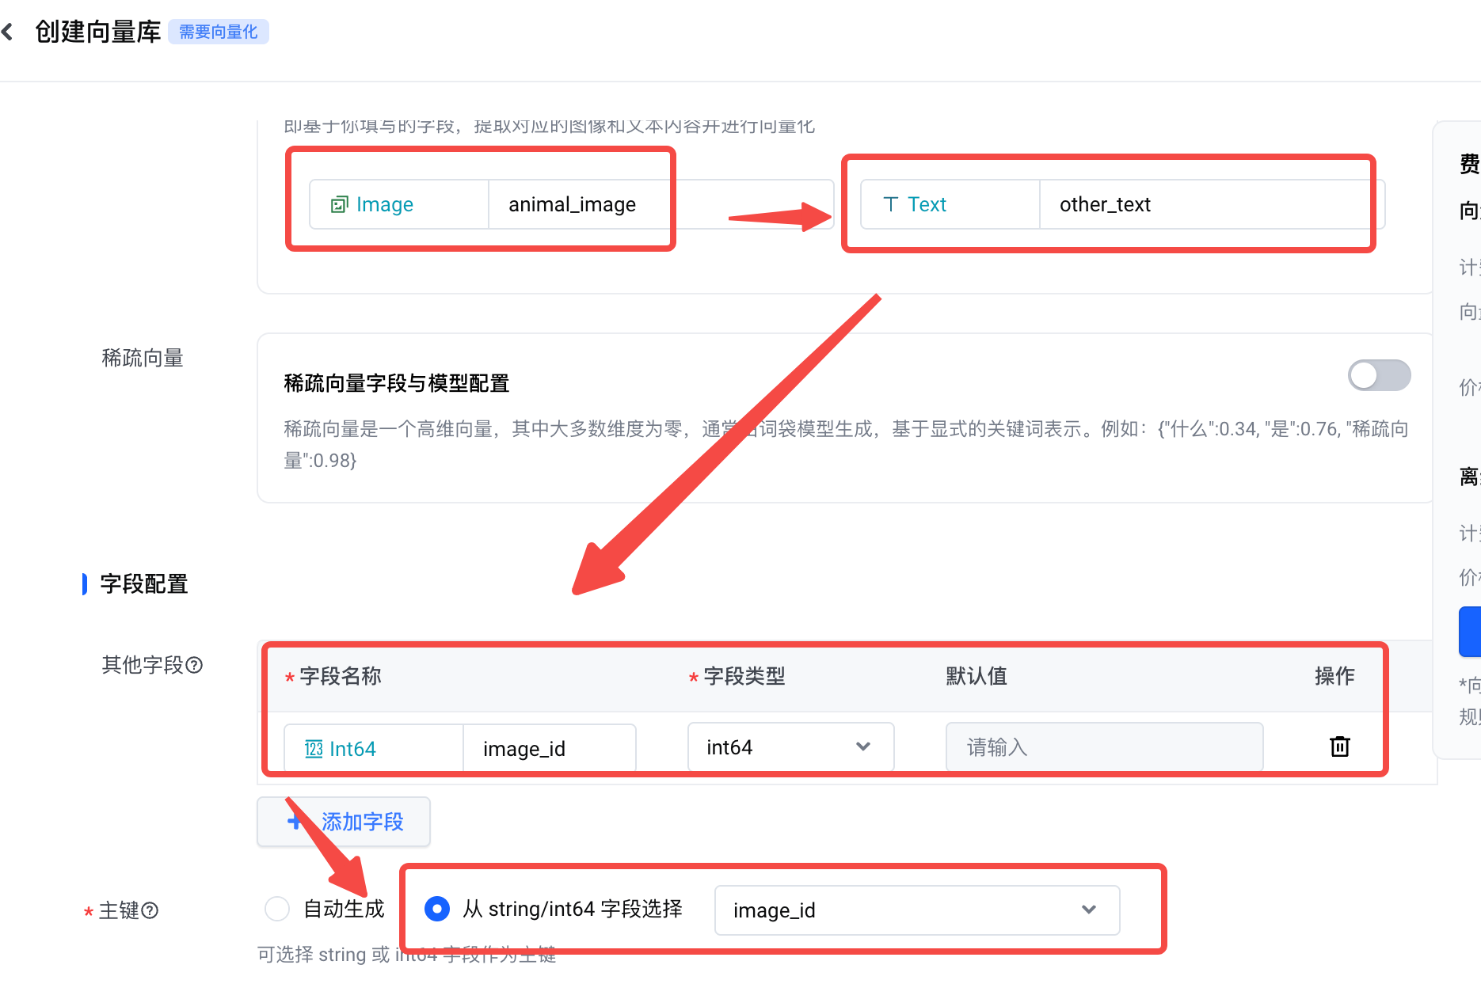Image resolution: width=1481 pixels, height=999 pixels.
Task: Click the 添加字段 button
Action: (344, 822)
